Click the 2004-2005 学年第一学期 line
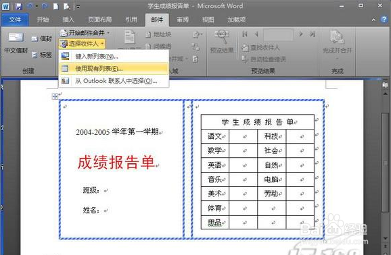 point(117,132)
